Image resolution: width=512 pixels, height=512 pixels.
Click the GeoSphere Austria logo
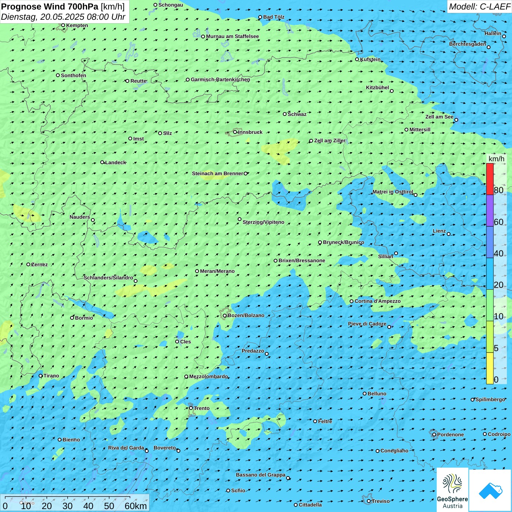pos(452,489)
